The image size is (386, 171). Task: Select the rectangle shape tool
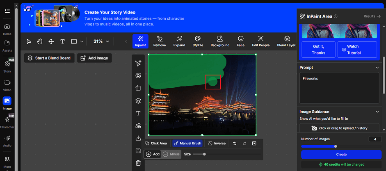pyautogui.click(x=74, y=41)
